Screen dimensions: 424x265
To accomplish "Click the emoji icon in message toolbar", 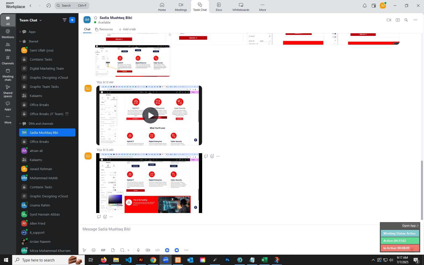I will [94, 250].
